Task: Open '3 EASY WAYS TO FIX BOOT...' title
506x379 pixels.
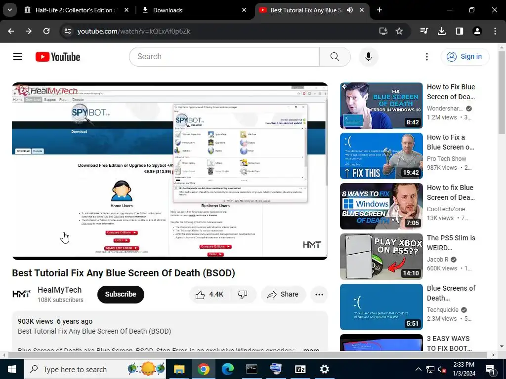Action: pos(449,343)
